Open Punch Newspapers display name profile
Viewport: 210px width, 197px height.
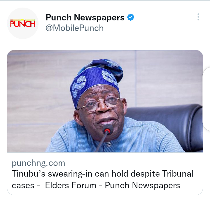(85, 17)
